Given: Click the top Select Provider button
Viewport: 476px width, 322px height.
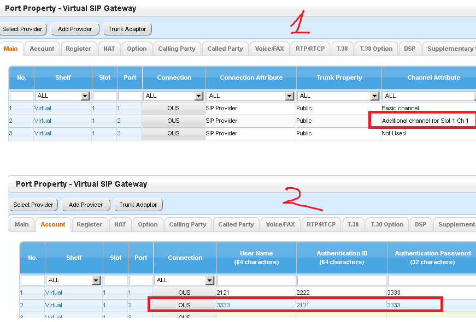Looking at the screenshot, I should click(x=22, y=29).
